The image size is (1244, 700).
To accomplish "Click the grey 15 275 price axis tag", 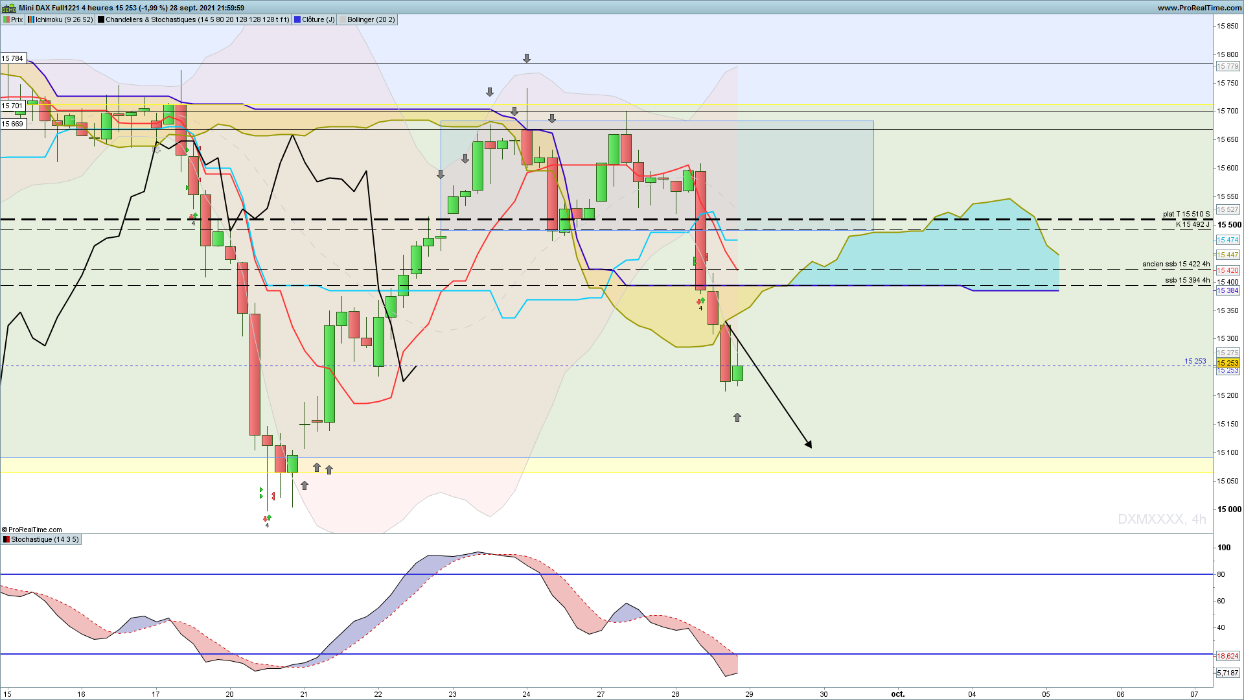I will coord(1228,353).
